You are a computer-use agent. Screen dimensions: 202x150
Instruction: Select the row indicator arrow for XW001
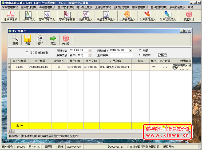(x=9, y=67)
